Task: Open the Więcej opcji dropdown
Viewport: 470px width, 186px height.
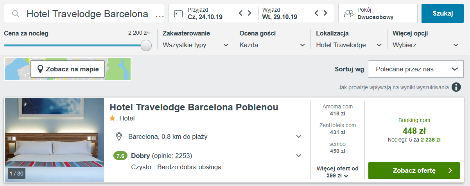Action: pos(426,45)
